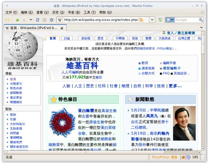Click the 馬英九 news link
The image size is (208, 163).
tap(152, 116)
